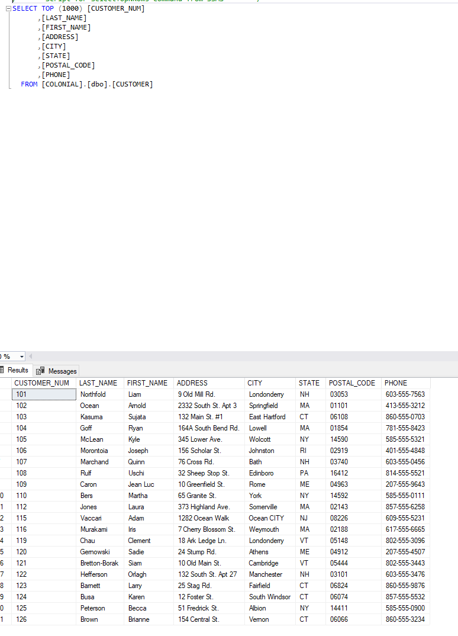Click [LAST_NAME] in the query editor
The image size is (458, 636).
pyautogui.click(x=64, y=18)
